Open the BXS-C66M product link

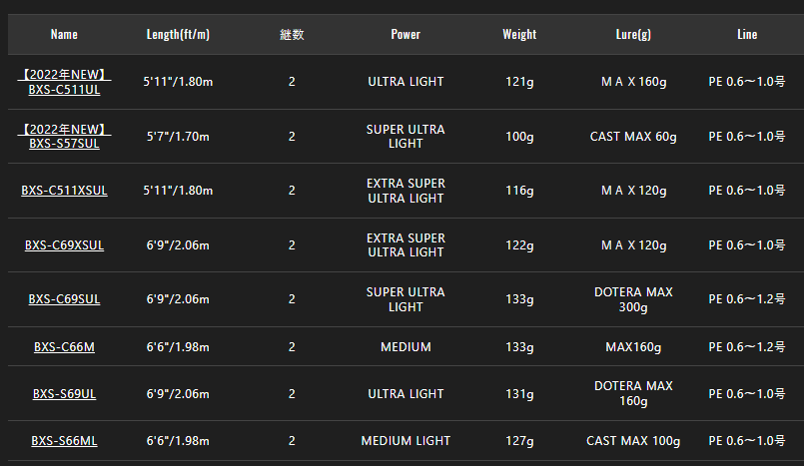click(64, 346)
